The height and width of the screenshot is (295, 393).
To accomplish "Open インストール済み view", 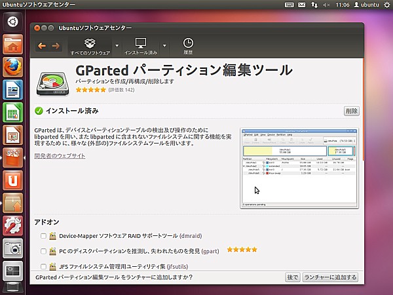I will 141,47.
